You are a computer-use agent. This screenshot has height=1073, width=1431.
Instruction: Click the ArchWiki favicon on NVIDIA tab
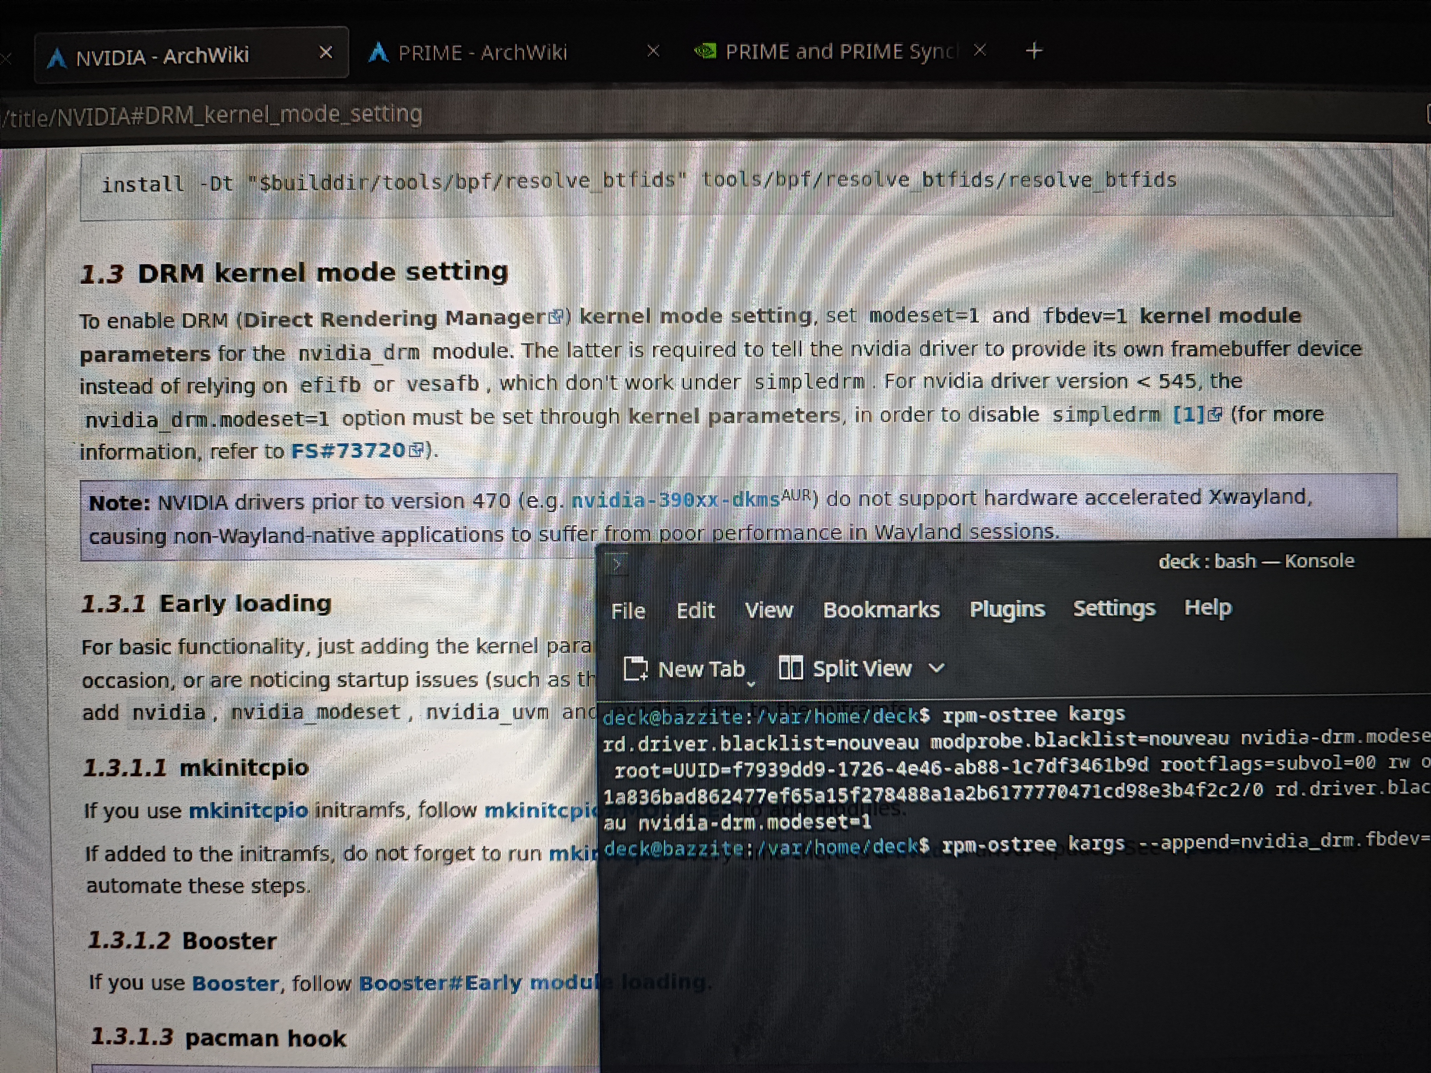coord(58,58)
